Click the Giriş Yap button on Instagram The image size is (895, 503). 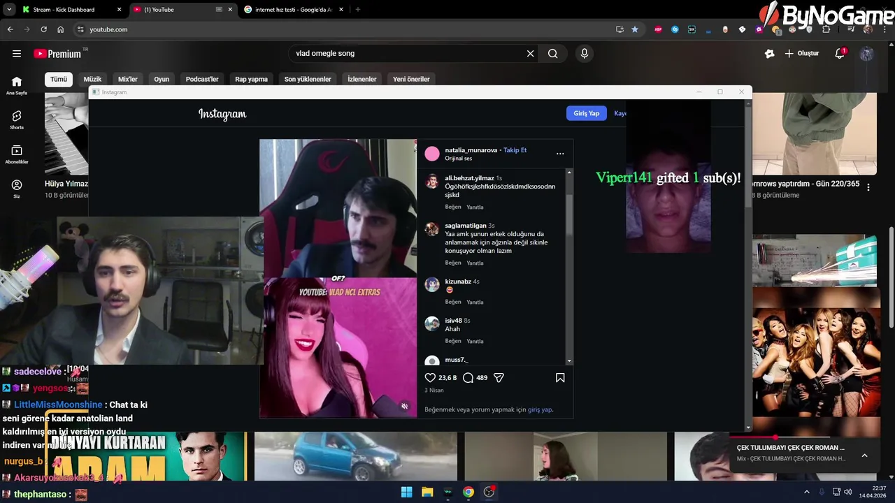coord(586,113)
